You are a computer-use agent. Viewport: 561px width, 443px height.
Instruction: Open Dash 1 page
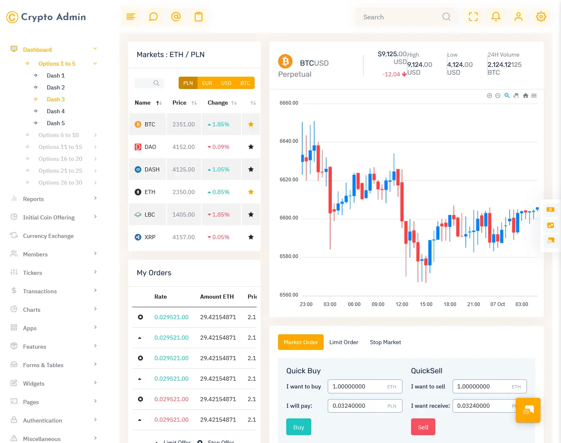click(56, 75)
